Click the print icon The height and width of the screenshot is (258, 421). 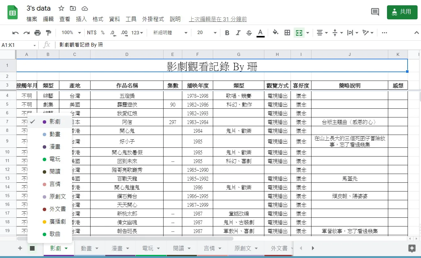coord(37,33)
